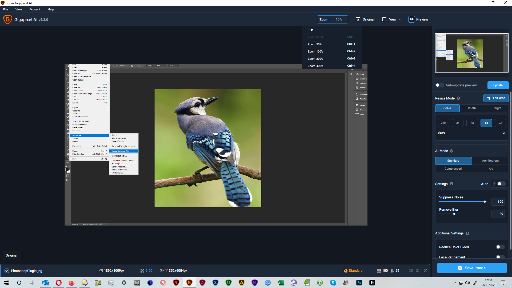
Task: Open the Account menu
Action: click(35, 9)
